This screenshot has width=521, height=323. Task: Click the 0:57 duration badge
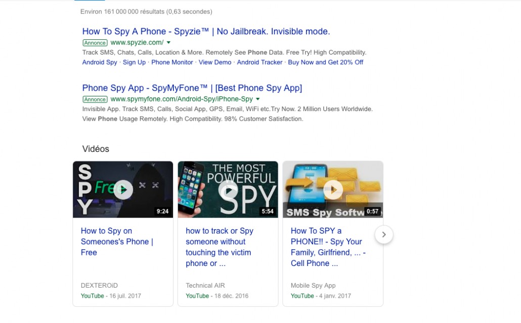point(372,211)
